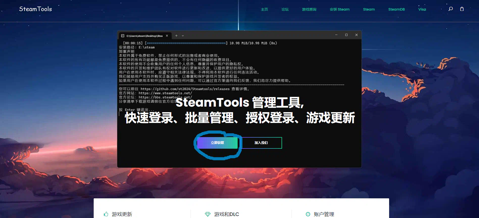The image size is (479, 218).
Task: Click the terminal screenshot's new tab plus icon
Action: tap(176, 36)
